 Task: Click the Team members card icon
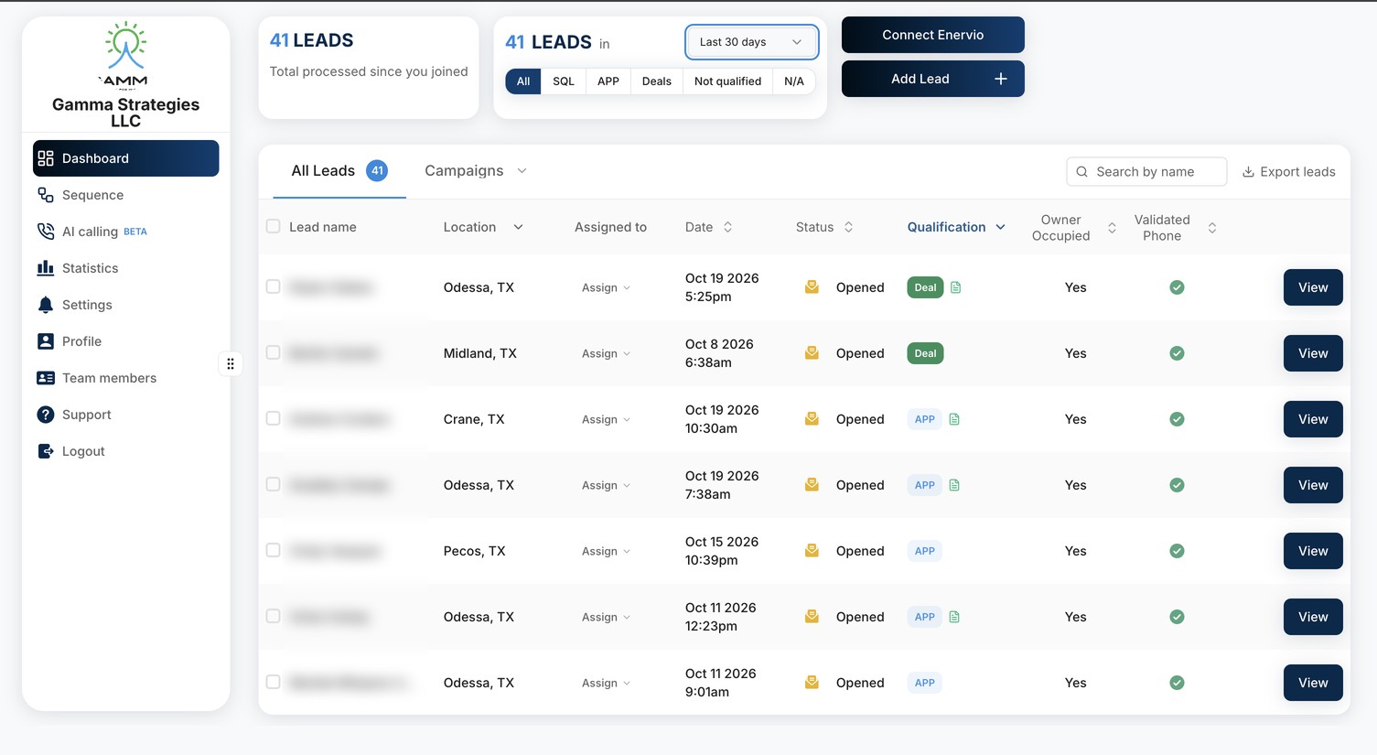click(x=45, y=378)
